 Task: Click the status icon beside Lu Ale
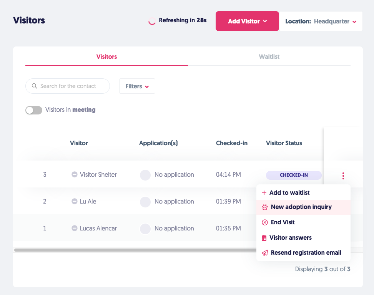click(x=75, y=201)
